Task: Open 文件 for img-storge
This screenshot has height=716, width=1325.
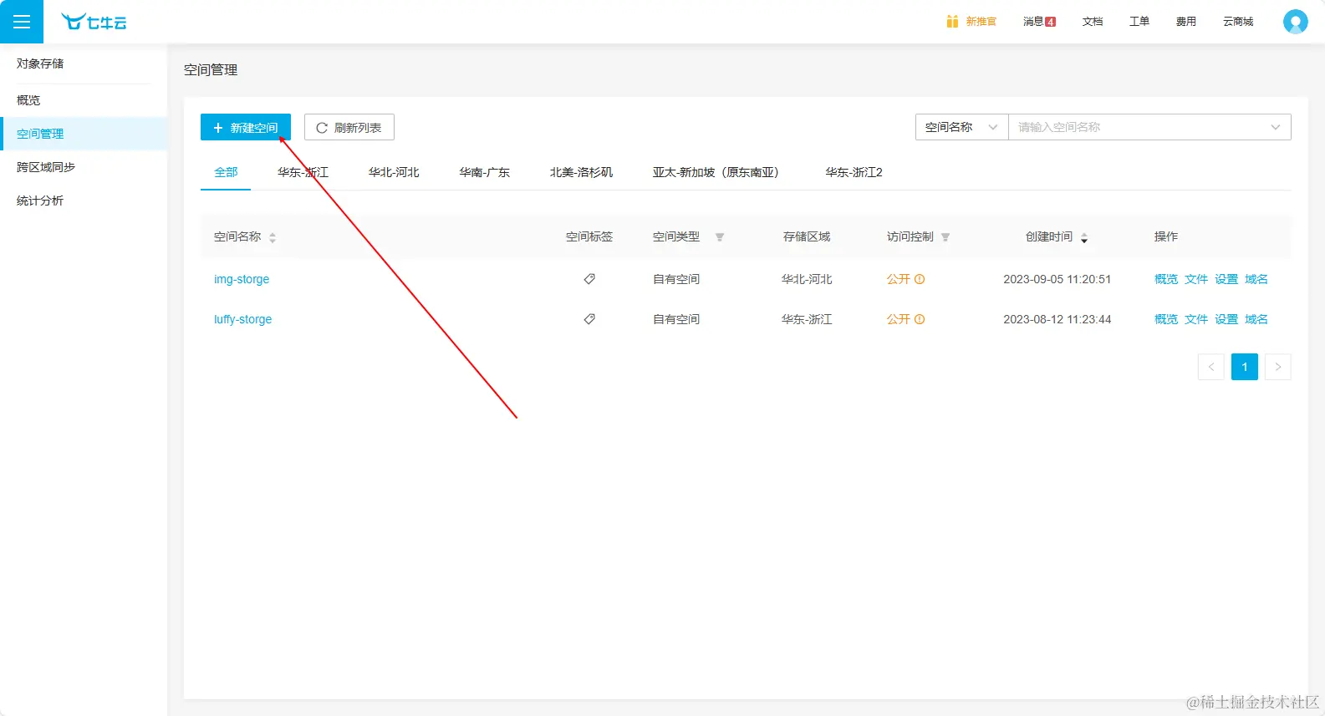Action: 1196,279
